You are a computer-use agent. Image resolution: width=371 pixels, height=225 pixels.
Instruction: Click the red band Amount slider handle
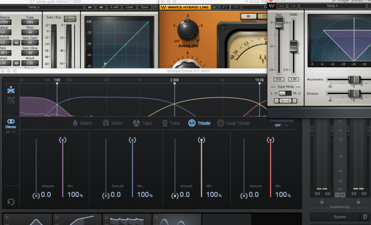tap(244, 196)
